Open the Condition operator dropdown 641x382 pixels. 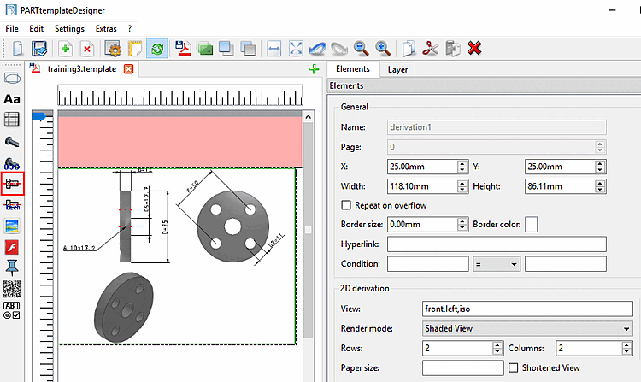[x=497, y=265]
